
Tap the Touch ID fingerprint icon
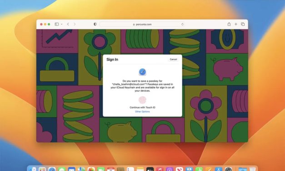[x=142, y=100]
